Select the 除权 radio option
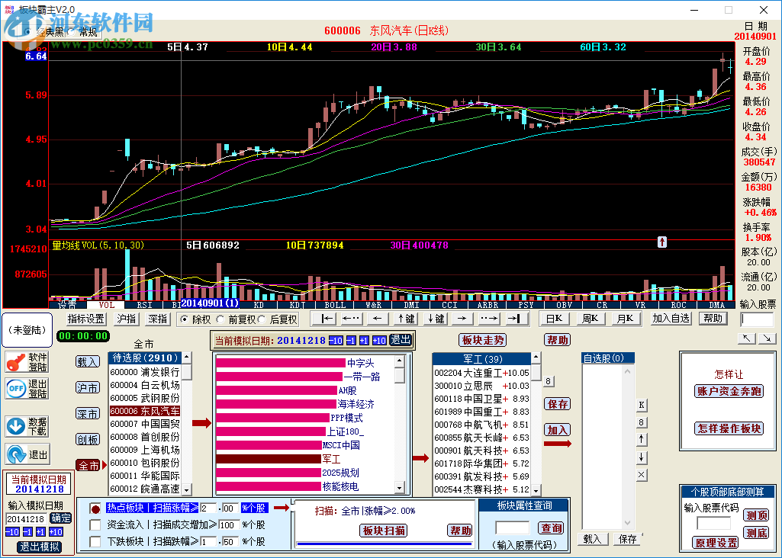 185,319
